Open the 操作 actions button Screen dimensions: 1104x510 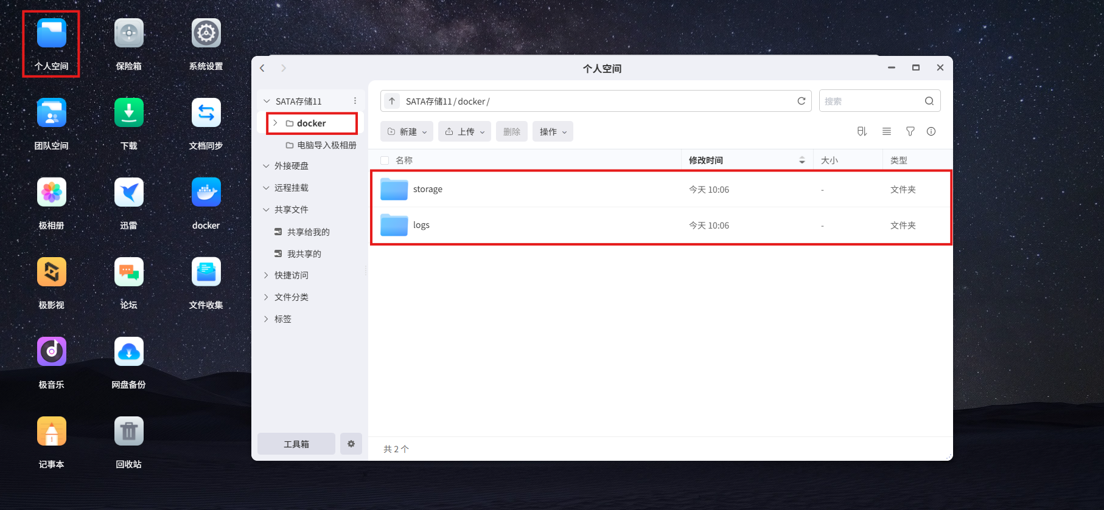553,131
